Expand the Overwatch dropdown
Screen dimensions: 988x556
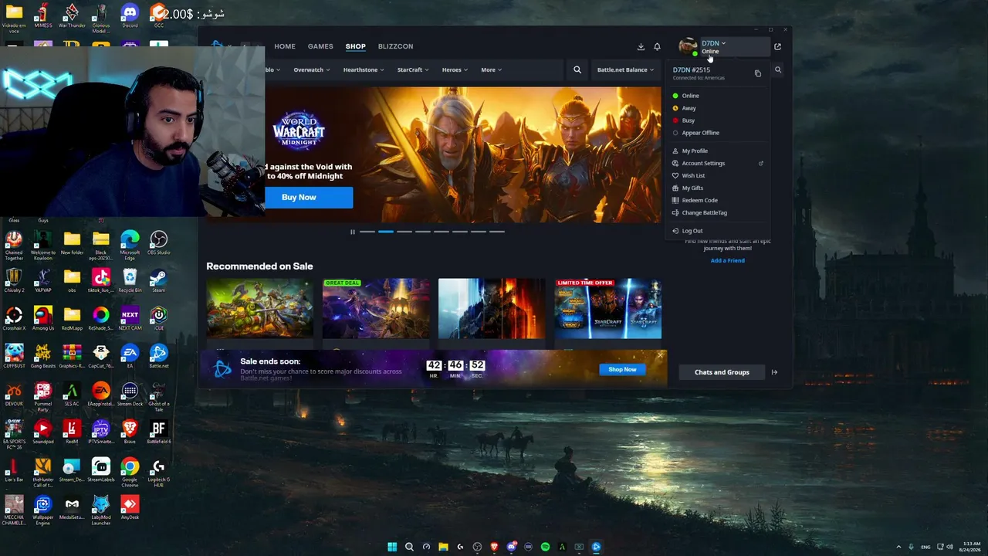(x=312, y=69)
